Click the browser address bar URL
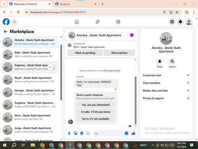 click(x=58, y=12)
